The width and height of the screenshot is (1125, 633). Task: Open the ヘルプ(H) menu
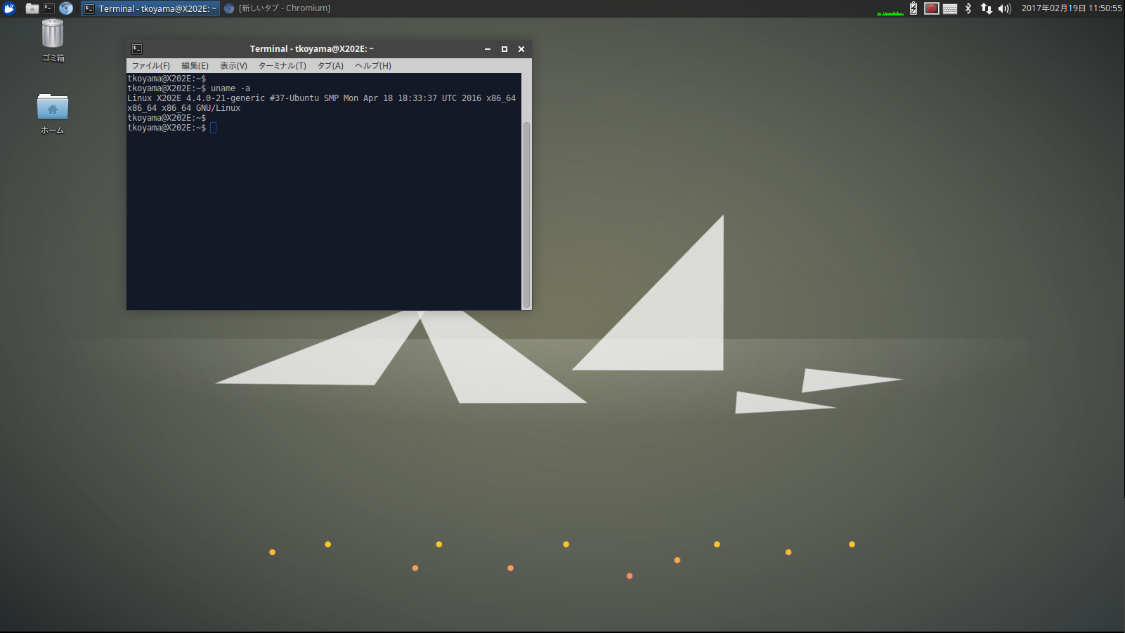[372, 65]
